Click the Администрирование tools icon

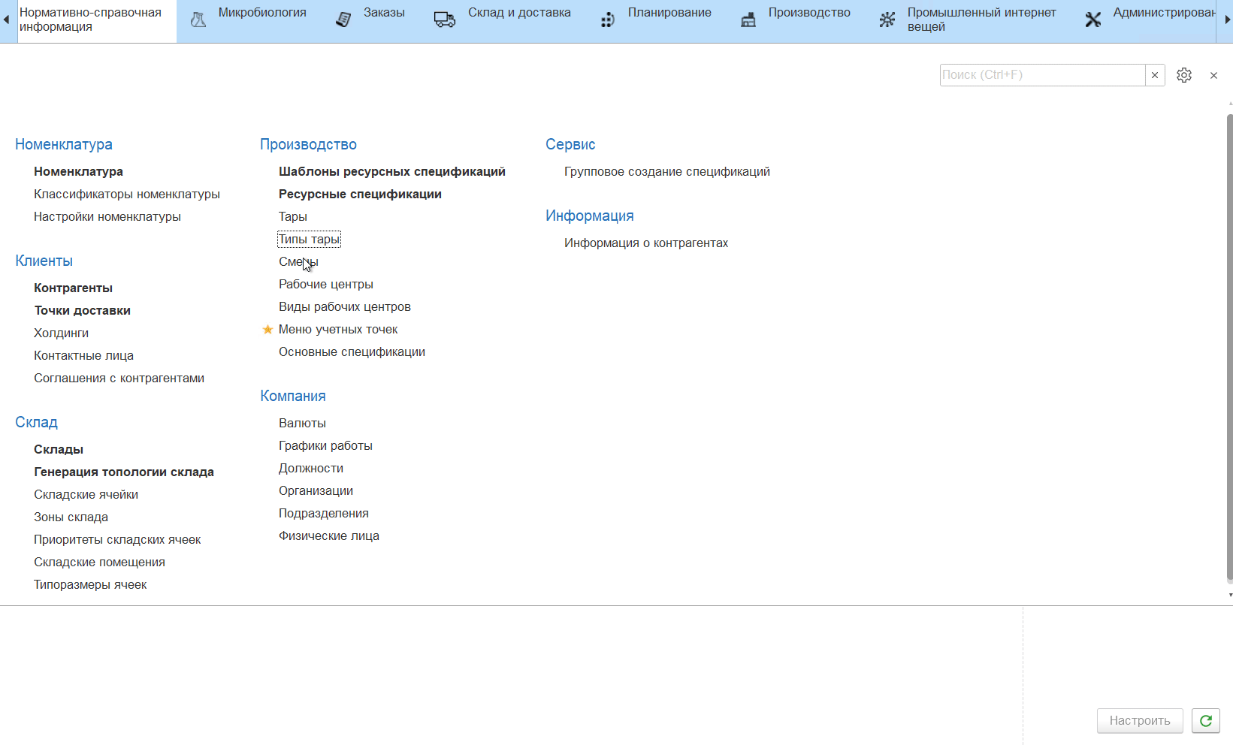1093,20
